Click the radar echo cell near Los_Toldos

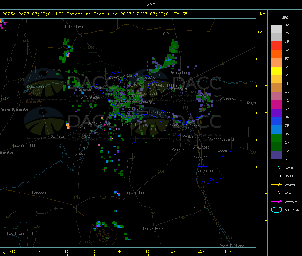coord(117,193)
